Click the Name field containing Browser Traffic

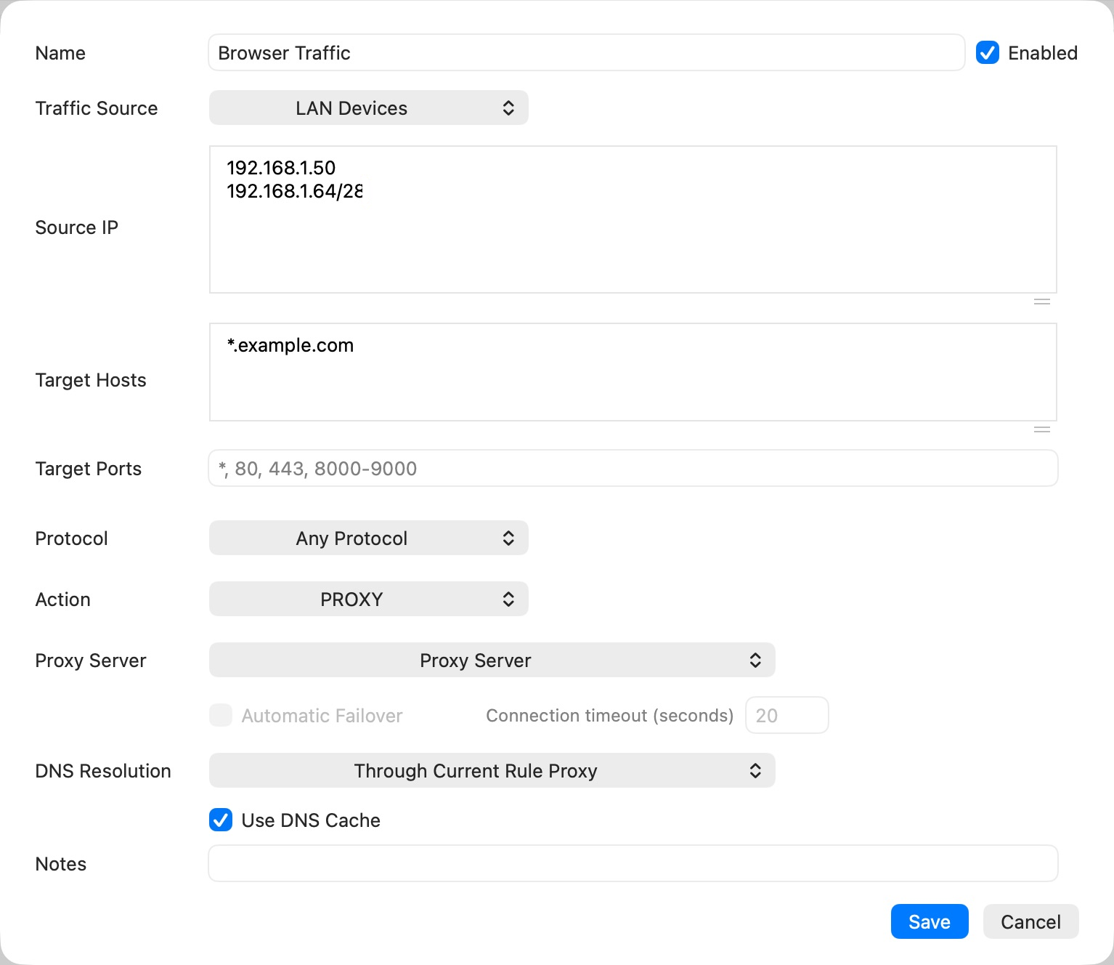tap(587, 53)
